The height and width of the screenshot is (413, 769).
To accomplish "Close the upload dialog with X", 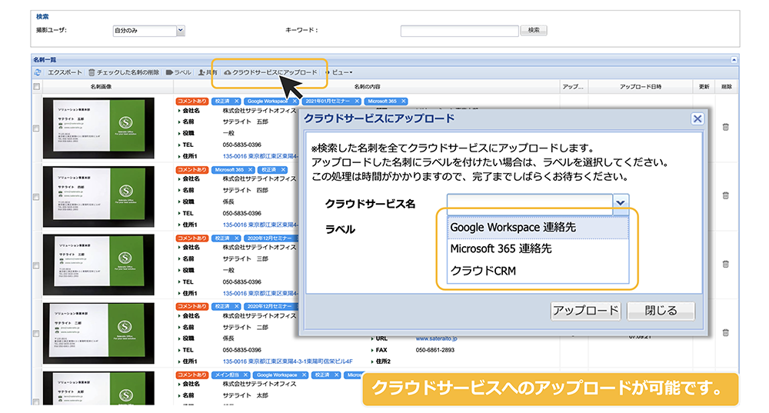I will (x=697, y=118).
